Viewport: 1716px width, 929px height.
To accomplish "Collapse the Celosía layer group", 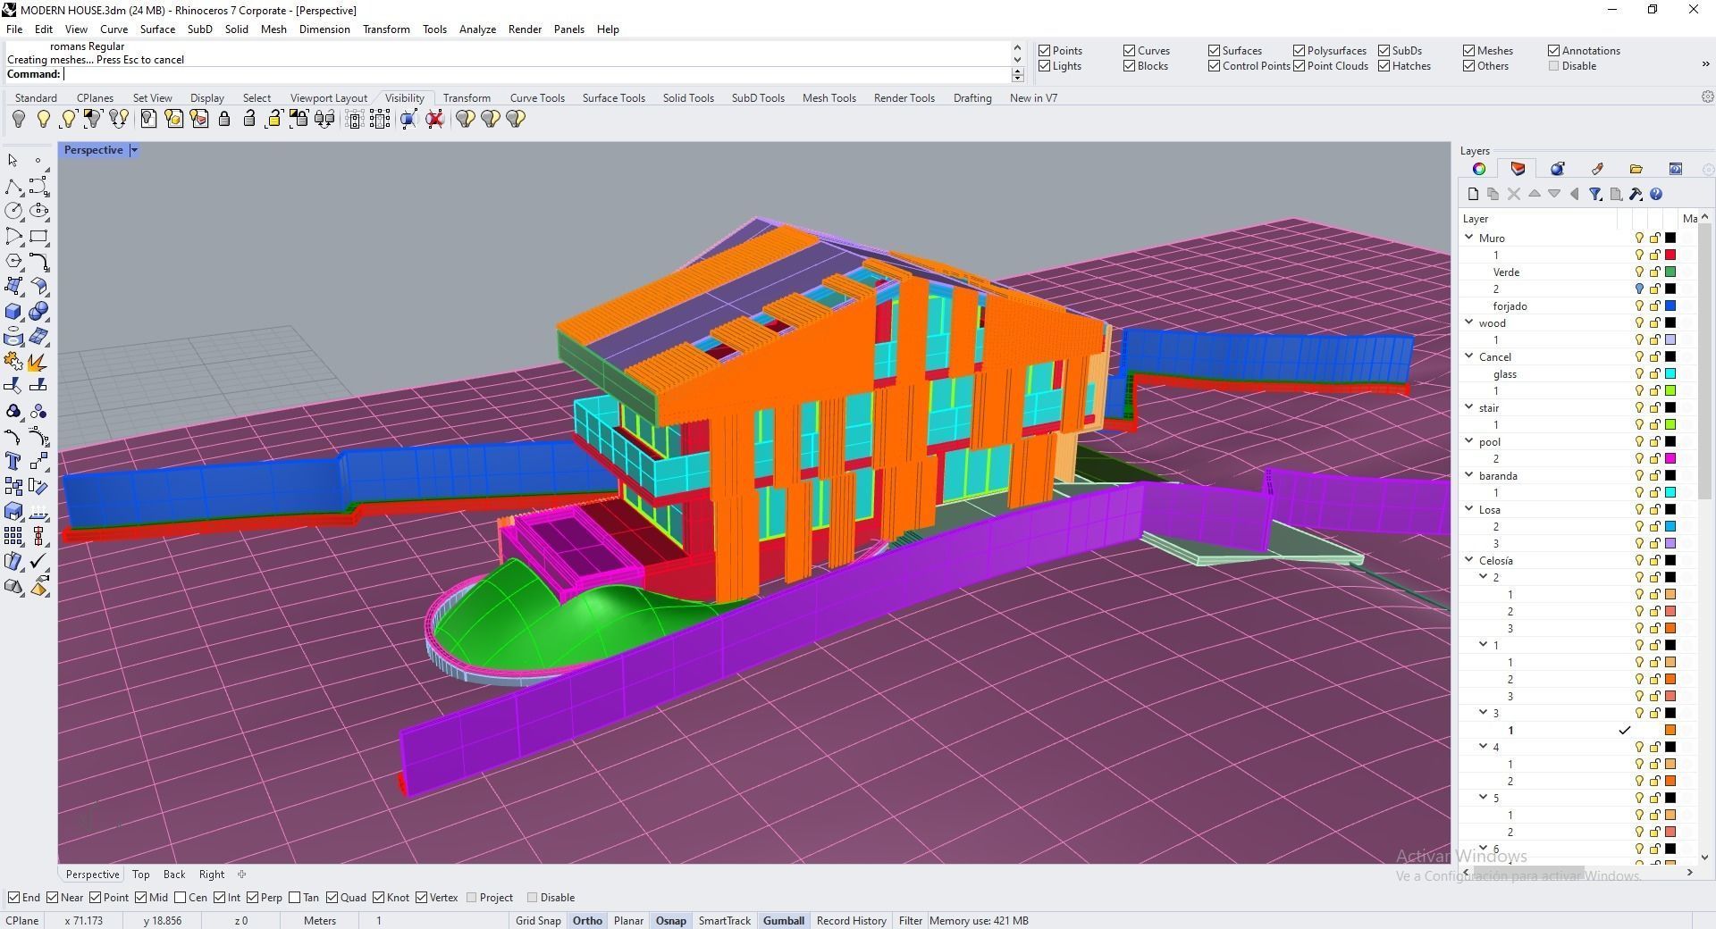I will (1468, 560).
